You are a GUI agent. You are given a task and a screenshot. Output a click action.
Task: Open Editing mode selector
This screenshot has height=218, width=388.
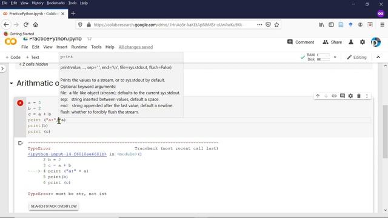click(356, 57)
